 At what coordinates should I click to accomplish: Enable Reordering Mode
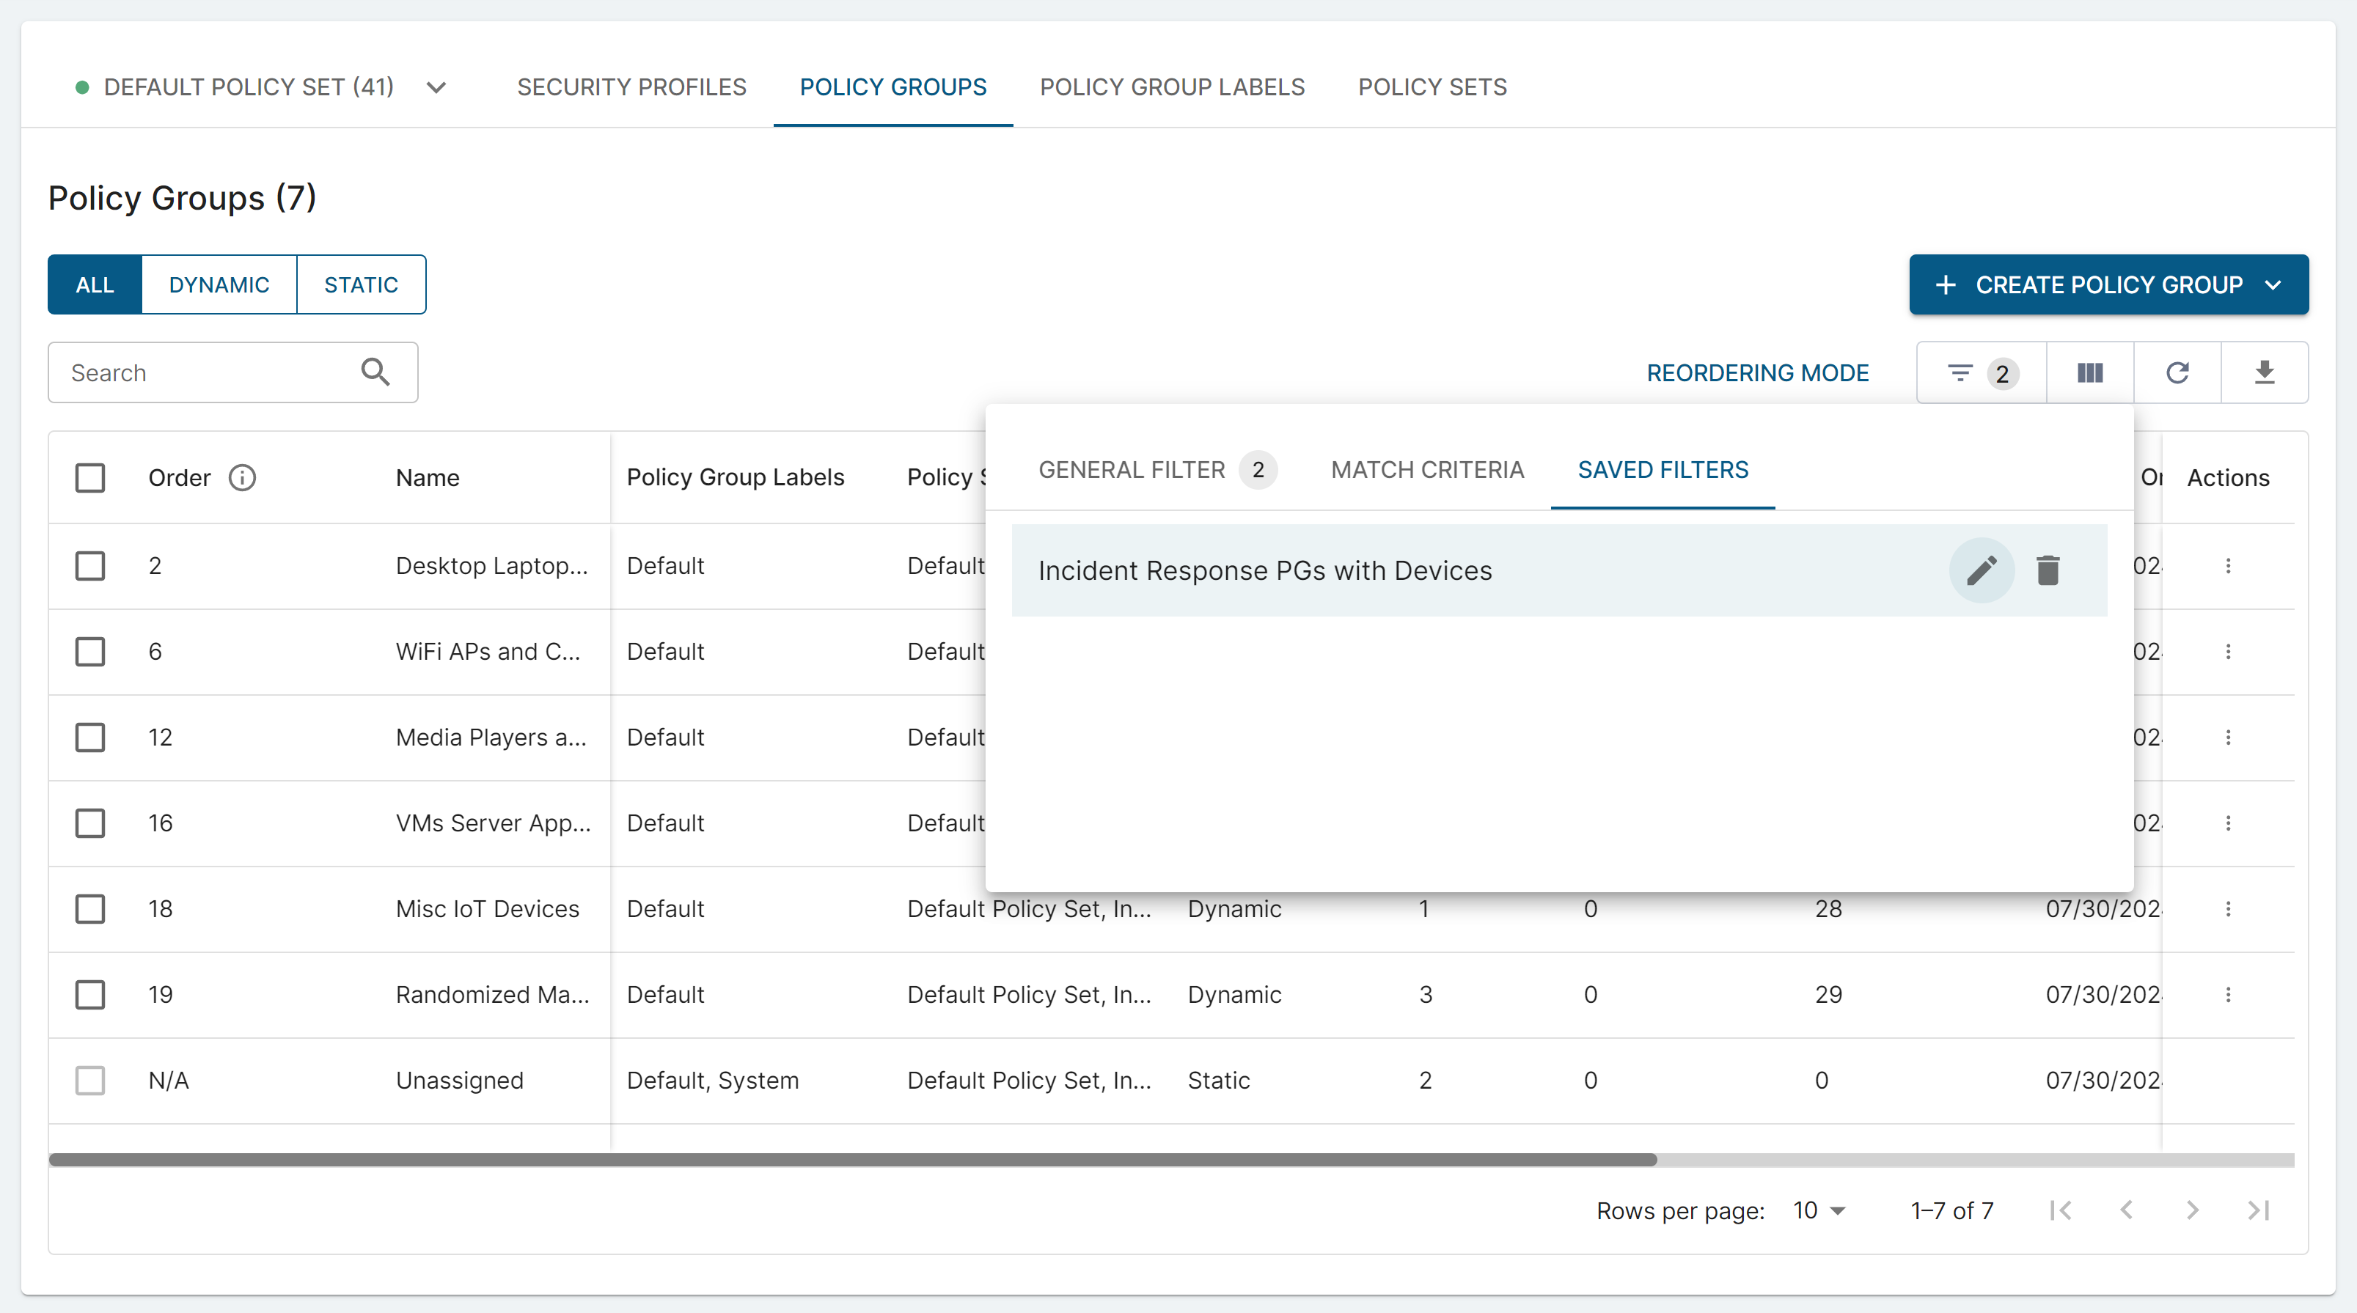pos(1757,372)
